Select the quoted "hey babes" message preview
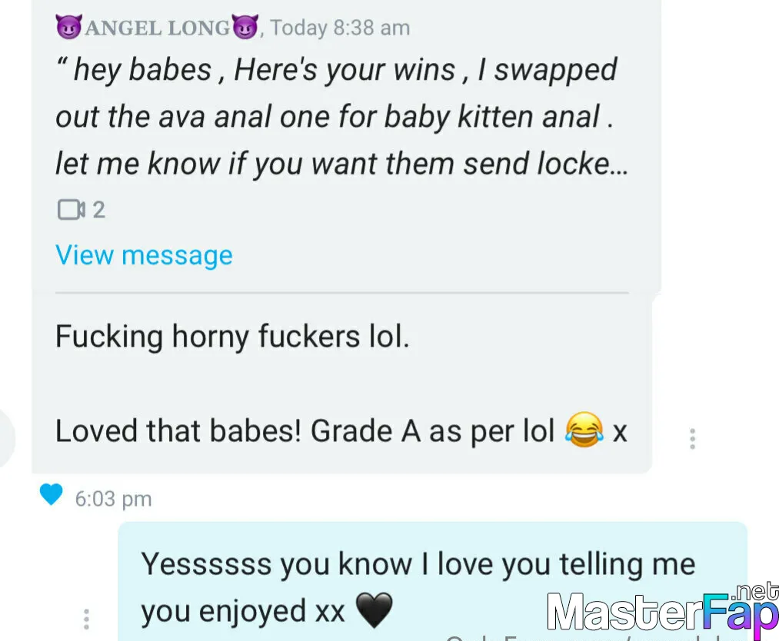 click(341, 117)
